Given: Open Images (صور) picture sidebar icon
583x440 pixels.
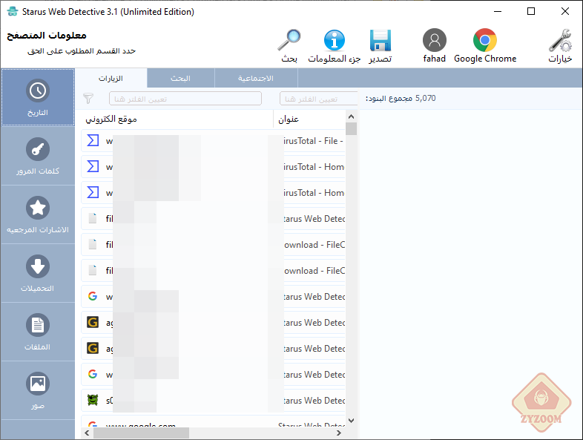Looking at the screenshot, I should [38, 384].
